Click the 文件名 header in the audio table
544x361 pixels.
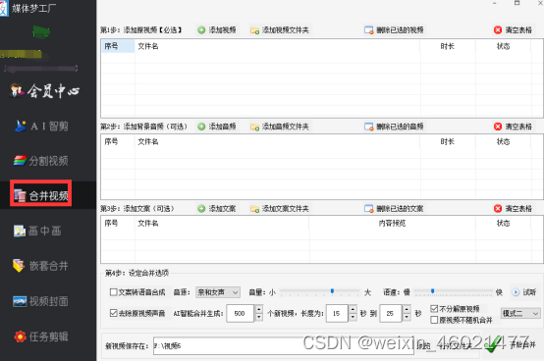pos(277,141)
